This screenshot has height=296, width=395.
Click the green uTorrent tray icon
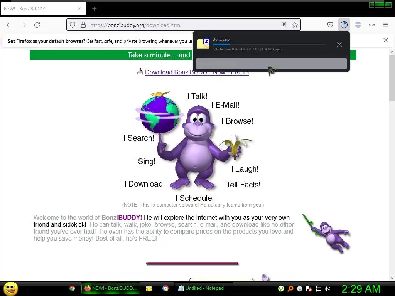[x=281, y=289]
